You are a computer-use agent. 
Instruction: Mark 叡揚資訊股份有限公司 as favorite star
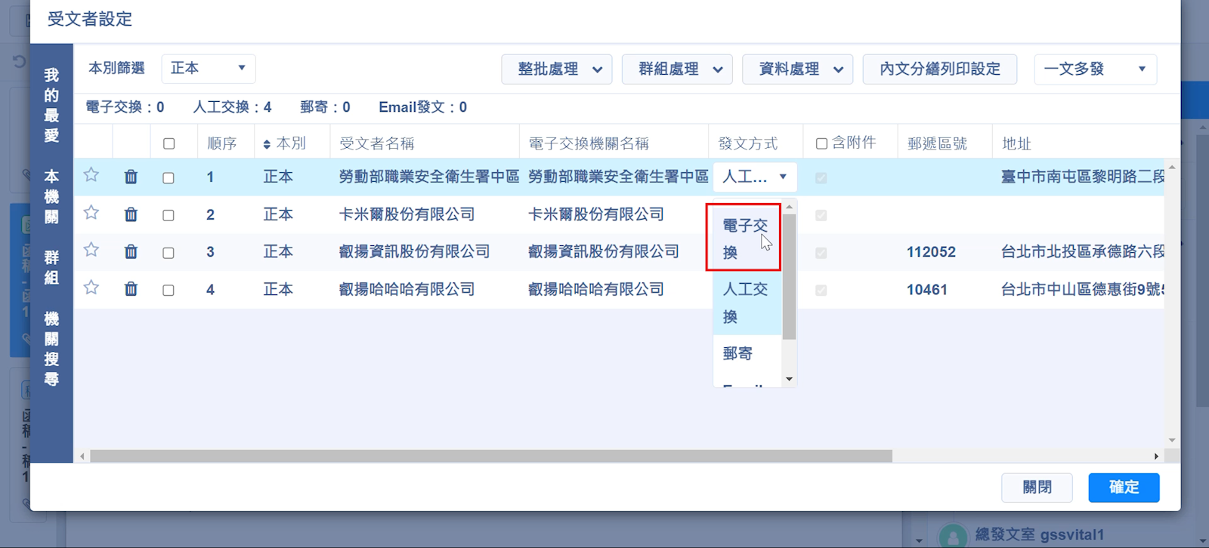pos(91,250)
